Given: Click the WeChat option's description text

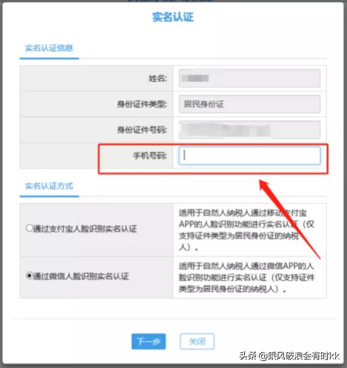Looking at the screenshot, I should (x=246, y=277).
